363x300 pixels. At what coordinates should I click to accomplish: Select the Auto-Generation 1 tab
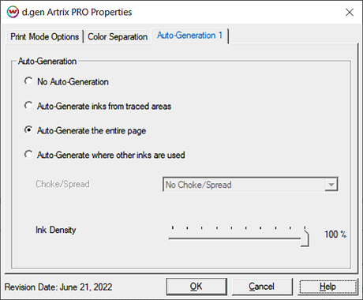tap(189, 36)
